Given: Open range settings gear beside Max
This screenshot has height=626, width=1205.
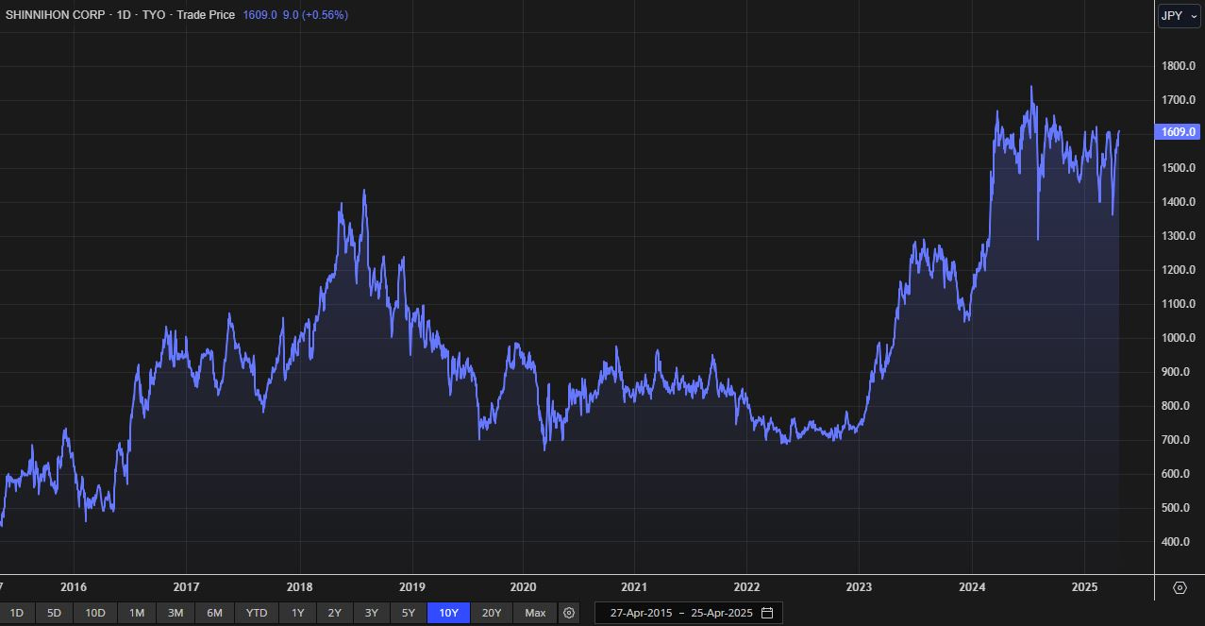Looking at the screenshot, I should 569,613.
